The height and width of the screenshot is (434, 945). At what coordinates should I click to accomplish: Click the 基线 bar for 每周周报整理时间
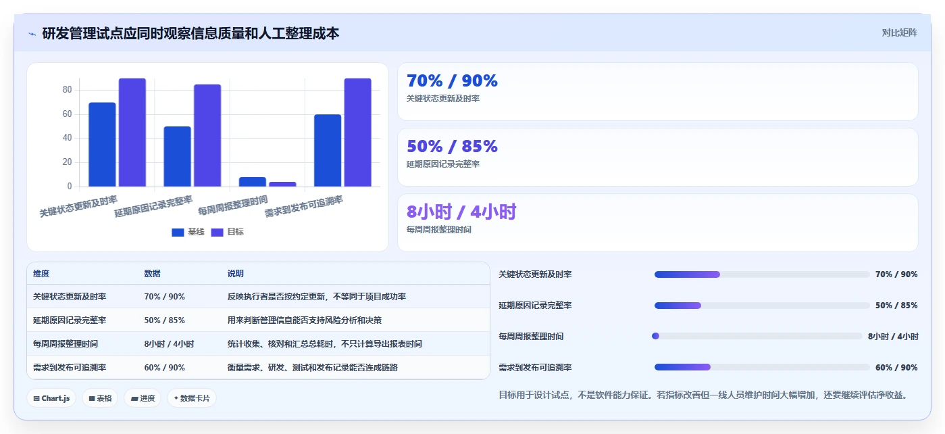(253, 182)
